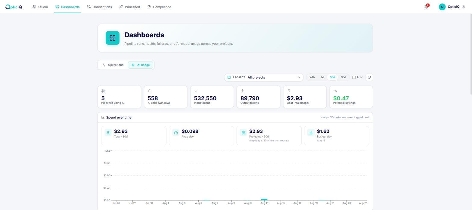Image resolution: width=472 pixels, height=210 pixels.
Task: Click the 5 Pipelines using AI card
Action: (119, 97)
